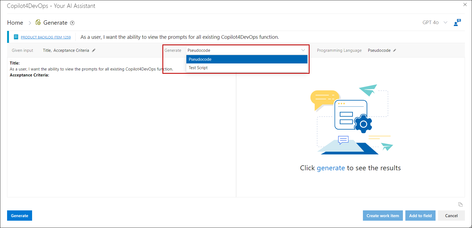Close the Copilot4DevOps dialog

[x=465, y=5]
